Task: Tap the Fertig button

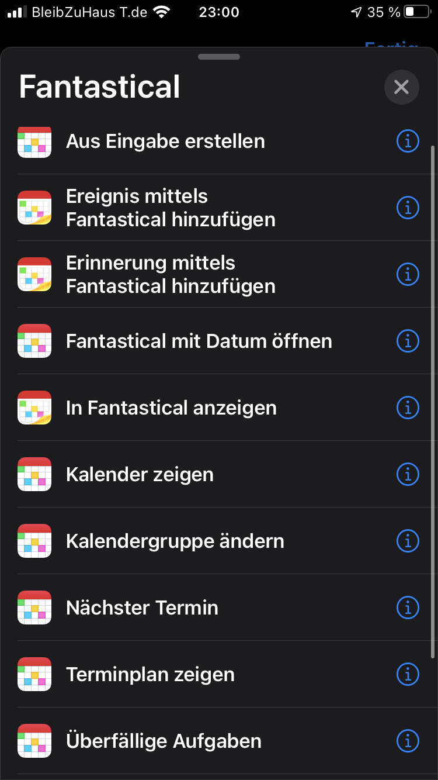Action: (391, 44)
